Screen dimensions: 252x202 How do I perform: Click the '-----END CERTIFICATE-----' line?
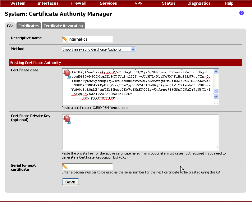(99, 98)
